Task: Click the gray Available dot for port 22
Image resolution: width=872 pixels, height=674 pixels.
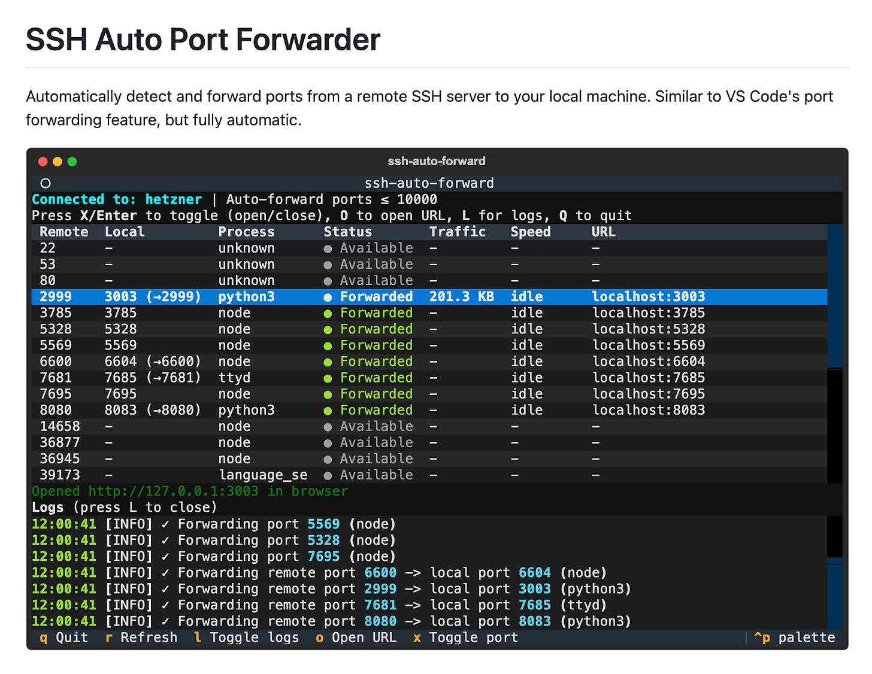Action: click(328, 249)
